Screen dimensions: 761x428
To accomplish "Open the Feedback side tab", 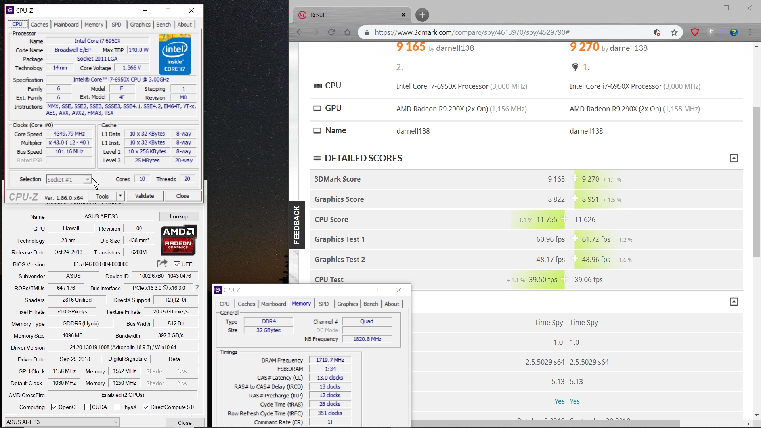I will (296, 225).
